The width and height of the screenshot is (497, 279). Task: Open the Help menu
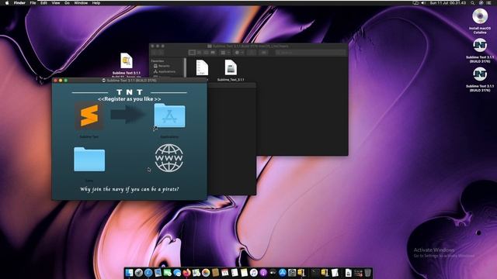click(96, 3)
